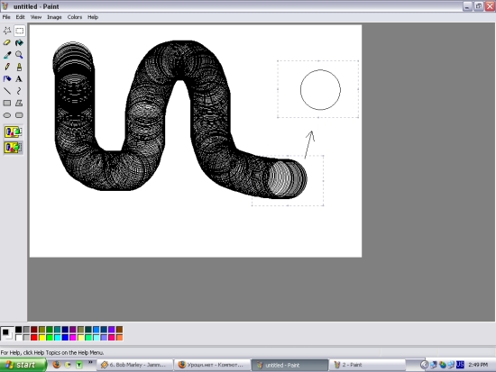Switch to the '2 - Paint' taskbar window
Viewport: 496px width, 372px height.
(367, 365)
